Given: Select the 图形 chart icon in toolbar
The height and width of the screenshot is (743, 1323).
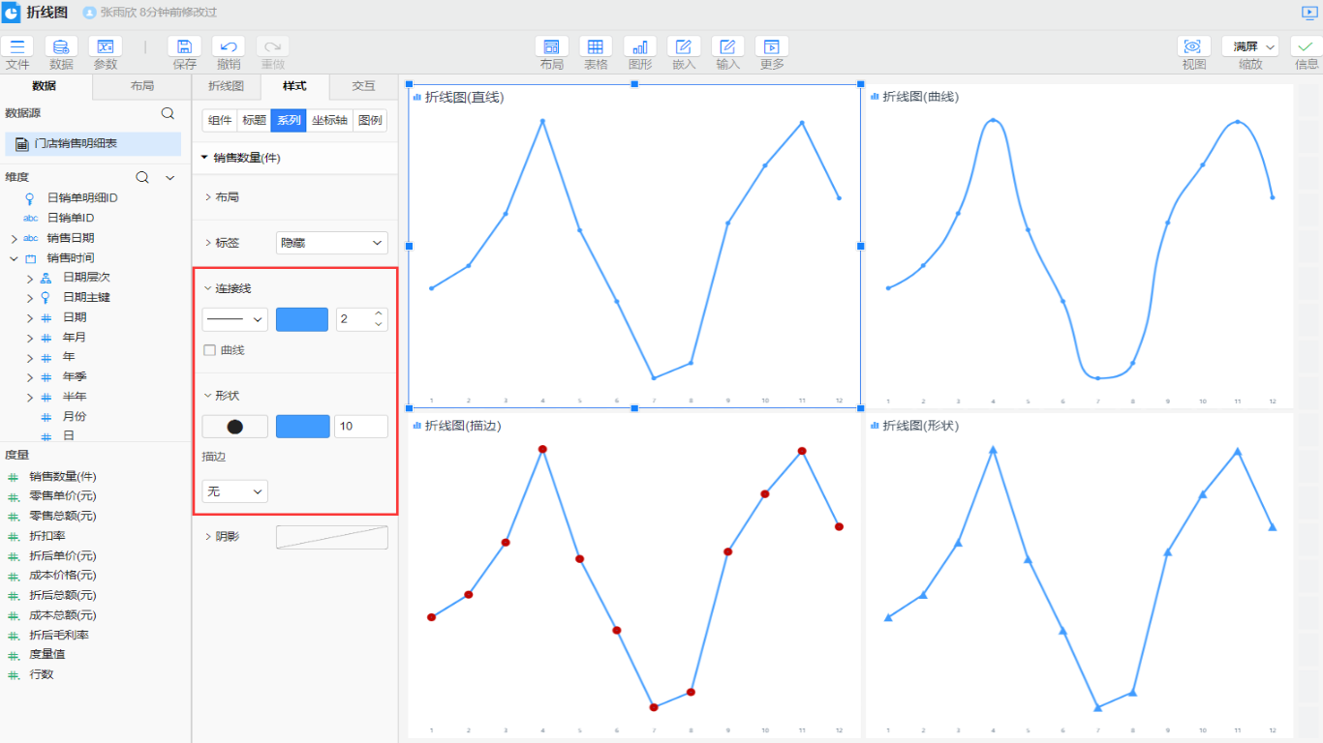Looking at the screenshot, I should coord(639,46).
